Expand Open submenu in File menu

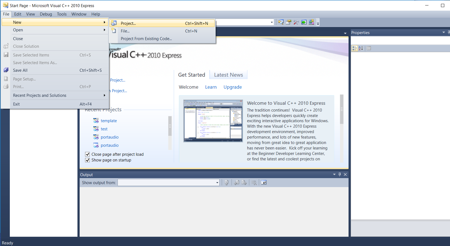(x=104, y=30)
